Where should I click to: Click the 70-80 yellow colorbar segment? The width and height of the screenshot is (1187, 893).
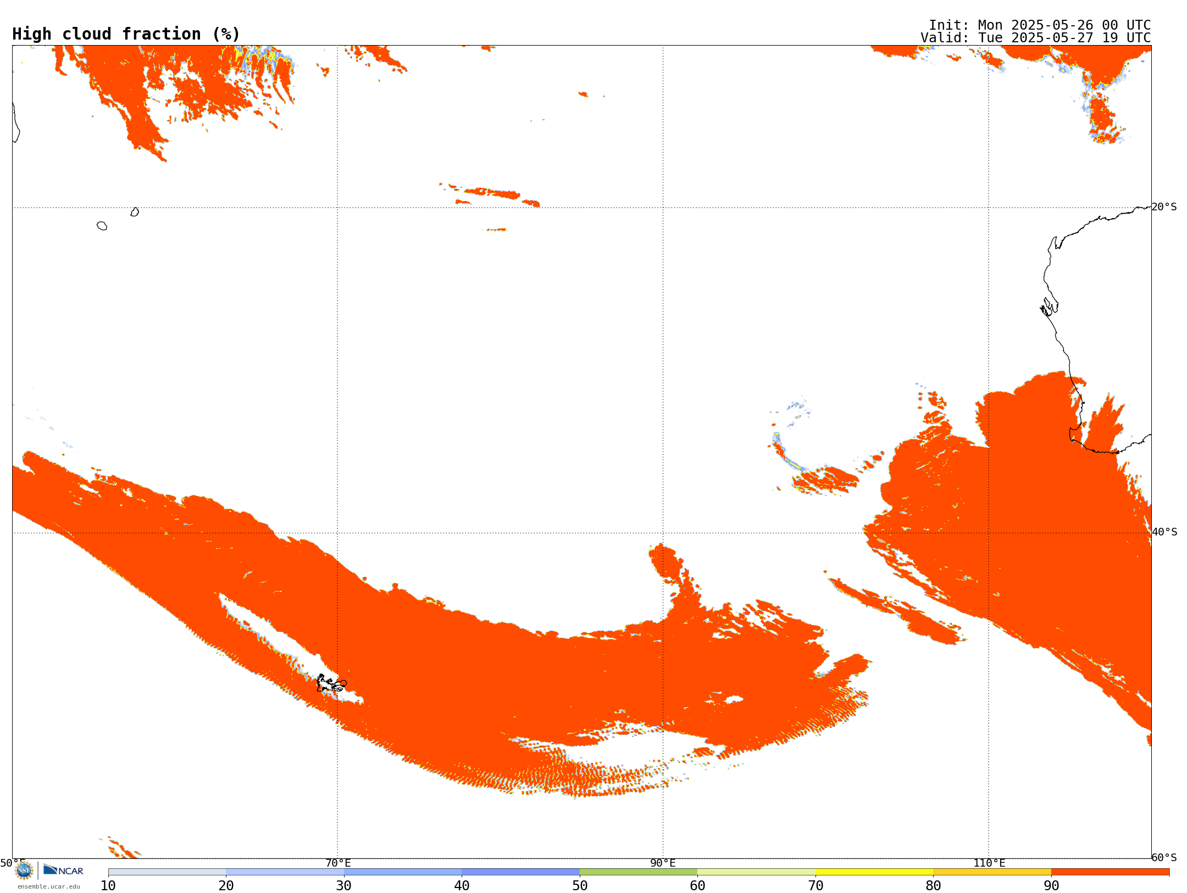pyautogui.click(x=874, y=872)
